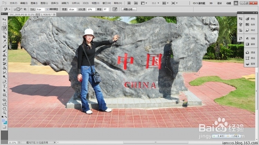The height and width of the screenshot is (145, 259).
Task: Select the Type tool
Action: [4, 86]
